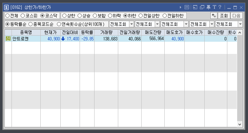Viewport: 248px width, 133px height.
Task: Click the 현재가 column header
Action: 50,33
